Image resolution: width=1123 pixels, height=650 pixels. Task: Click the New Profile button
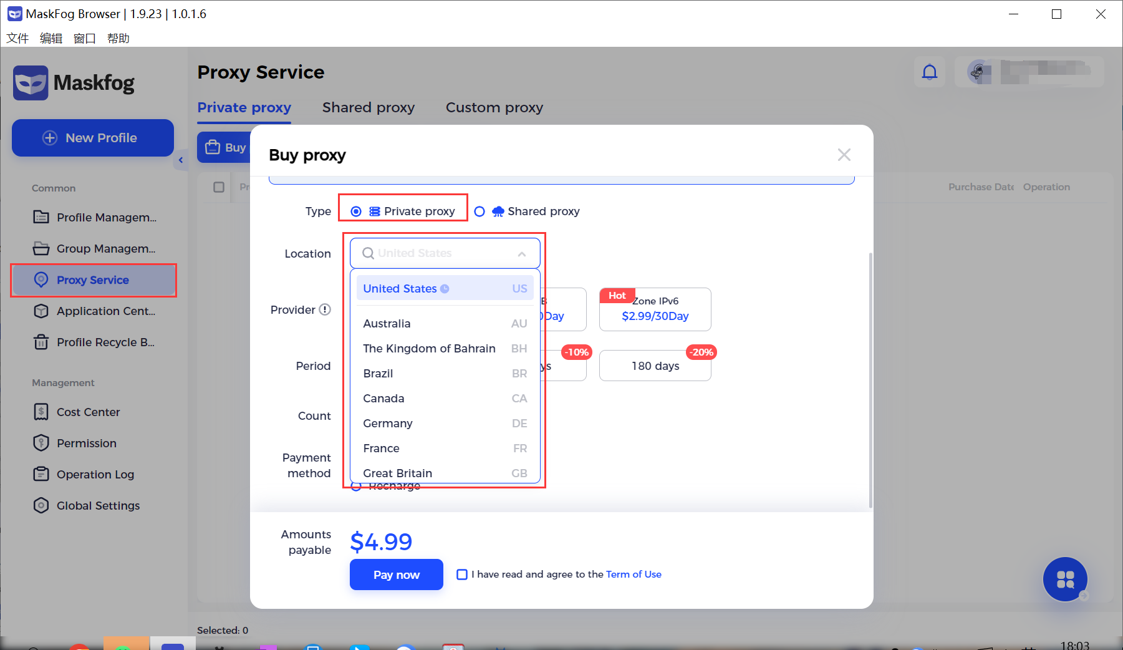[93, 138]
